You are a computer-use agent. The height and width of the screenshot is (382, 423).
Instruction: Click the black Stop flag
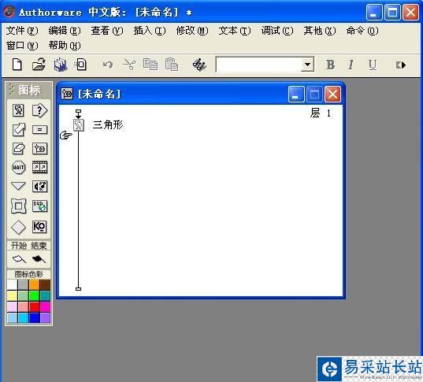pyautogui.click(x=39, y=259)
